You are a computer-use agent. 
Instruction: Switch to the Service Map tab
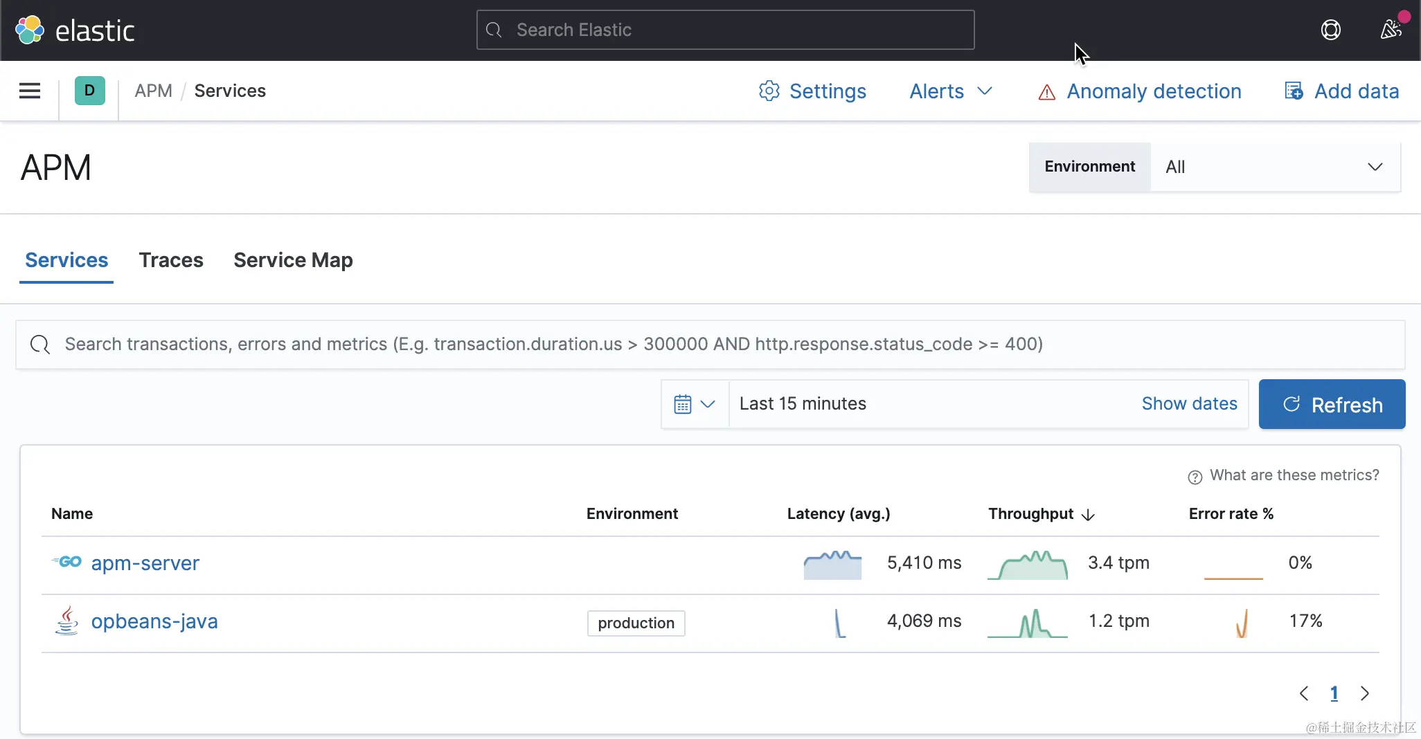tap(293, 260)
